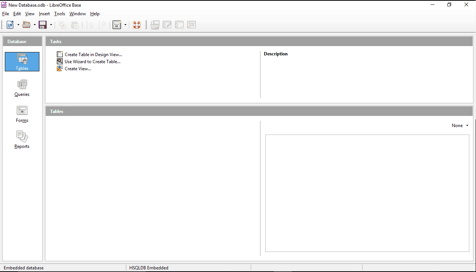The image size is (476, 272).
Task: Click the table wizard icon
Action: [x=60, y=62]
